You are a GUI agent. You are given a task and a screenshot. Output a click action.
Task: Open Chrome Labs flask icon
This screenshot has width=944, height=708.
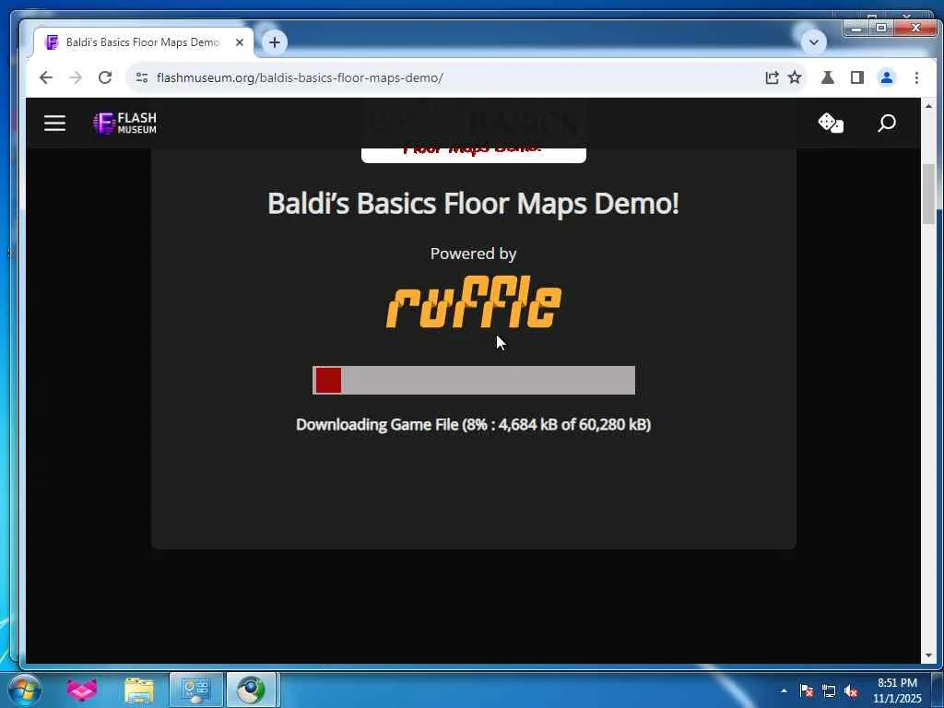tap(828, 77)
